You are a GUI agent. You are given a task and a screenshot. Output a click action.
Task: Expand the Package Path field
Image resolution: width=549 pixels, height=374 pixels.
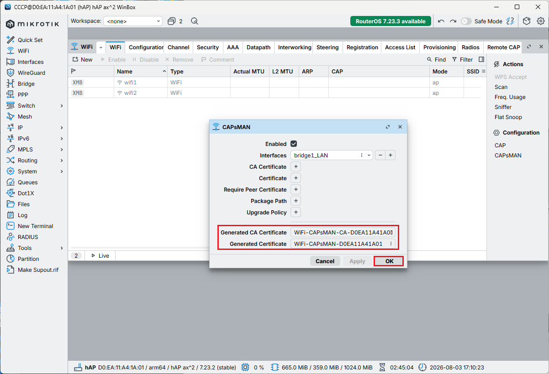pyautogui.click(x=296, y=201)
